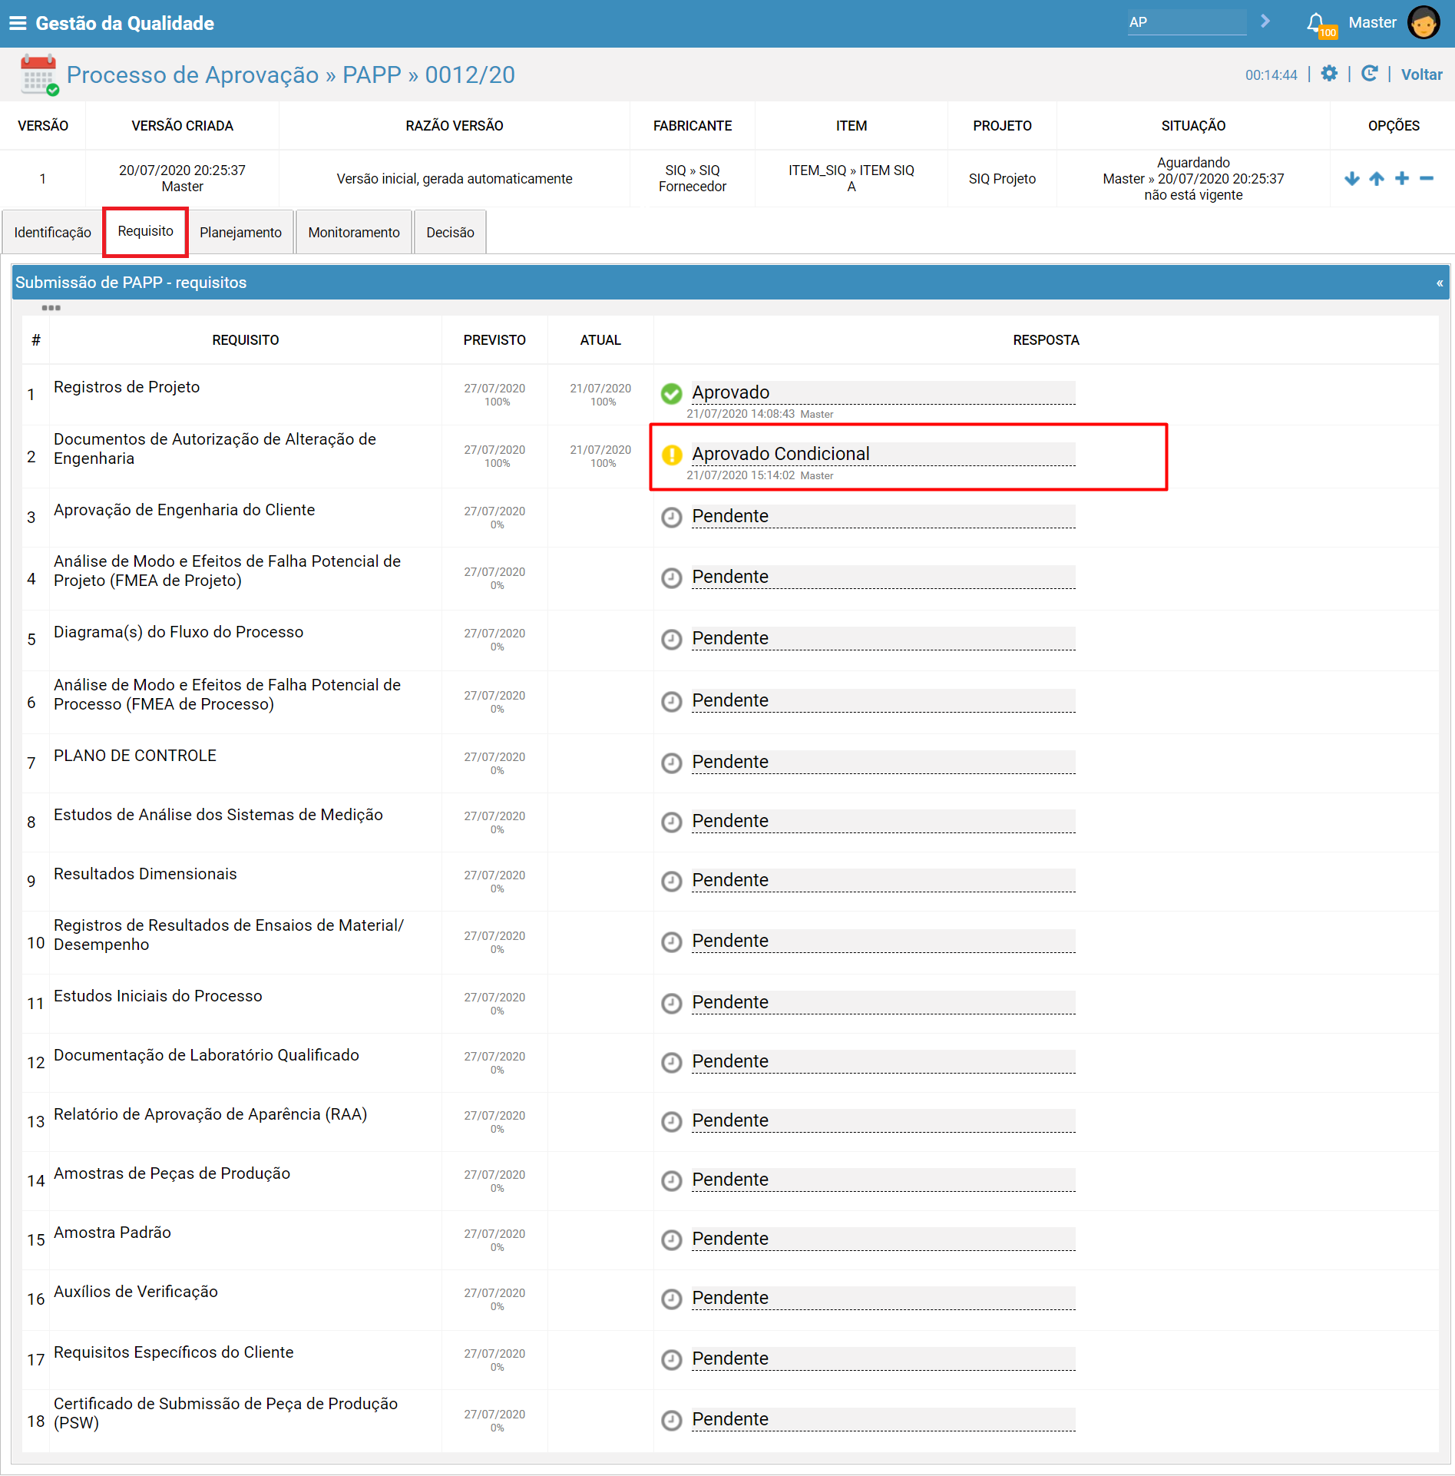The width and height of the screenshot is (1455, 1476).
Task: Click the down arrow in Opções
Action: [x=1352, y=179]
